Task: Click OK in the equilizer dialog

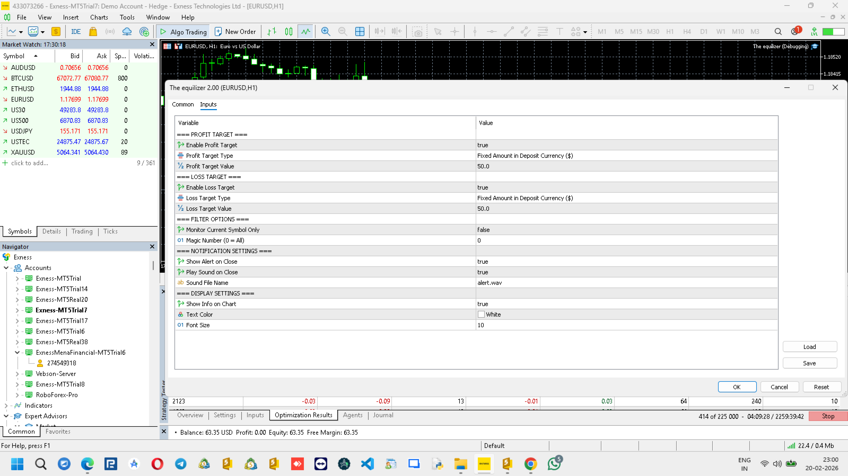Action: (737, 387)
